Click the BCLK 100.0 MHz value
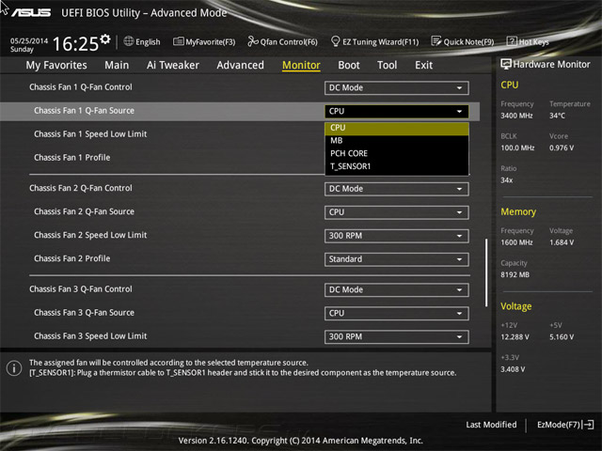The width and height of the screenshot is (602, 451). [517, 148]
